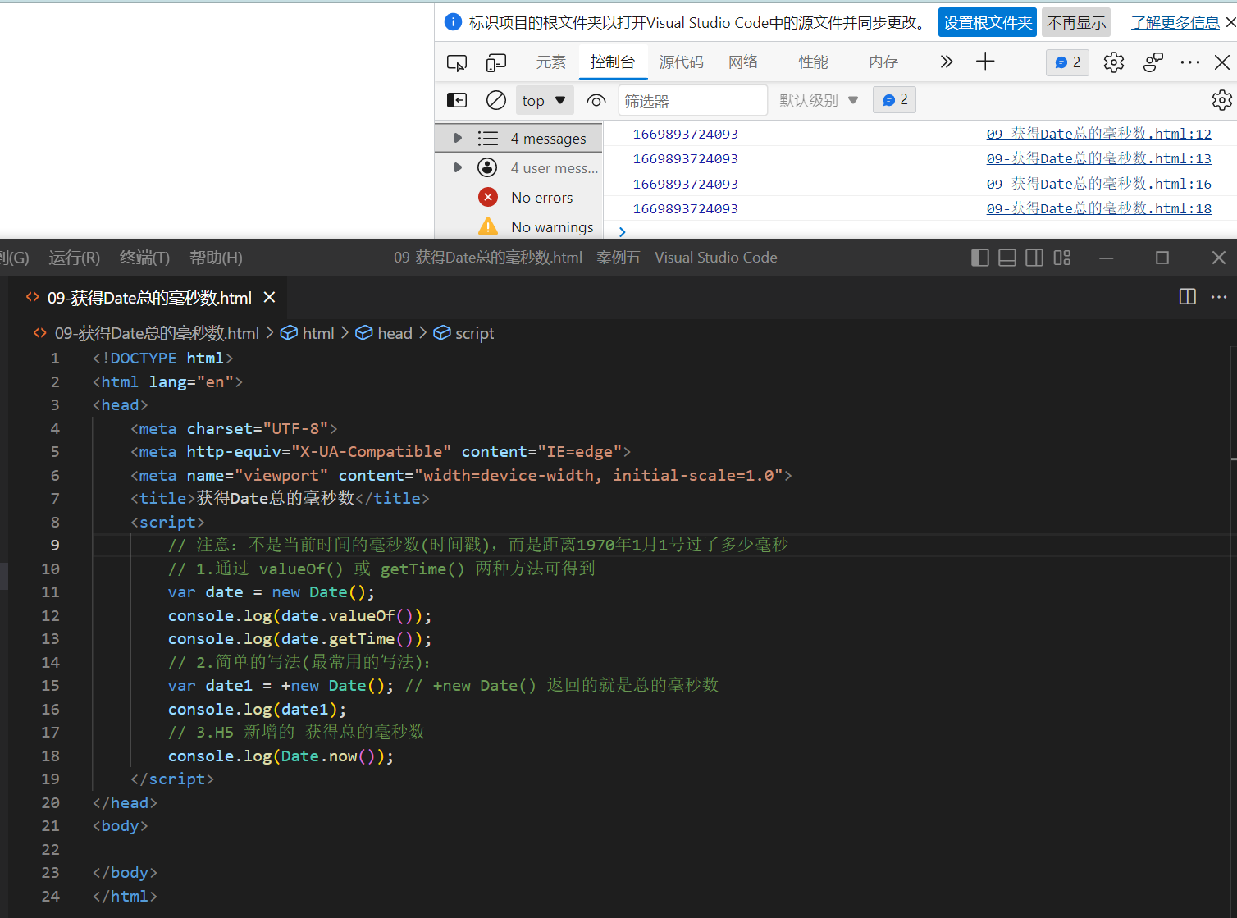The height and width of the screenshot is (918, 1237).
Task: Clear the console with the circle-slash icon
Action: pos(495,100)
